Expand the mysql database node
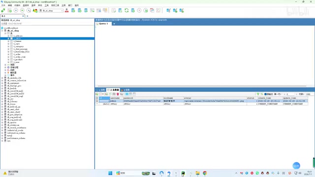Screen dimensions: 315x177 [2, 136]
